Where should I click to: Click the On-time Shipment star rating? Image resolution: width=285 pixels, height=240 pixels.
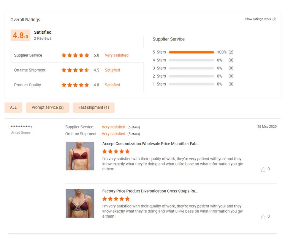coord(75,70)
